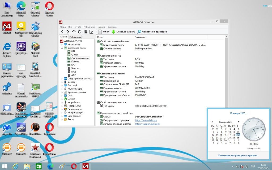Click the volume icon in the system tray
272x170 pixels.
(237, 166)
